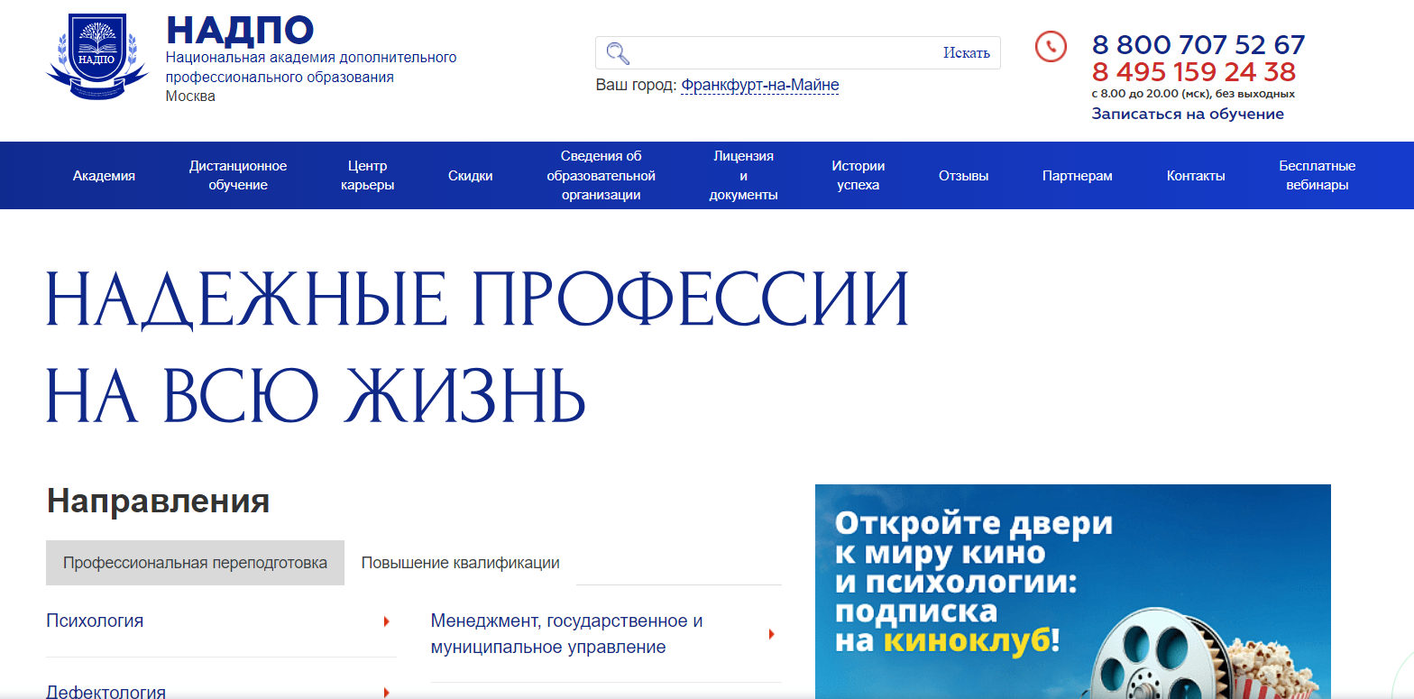The width and height of the screenshot is (1414, 699).
Task: Expand the Менеджмент row's red arrow
Action: [x=771, y=634]
